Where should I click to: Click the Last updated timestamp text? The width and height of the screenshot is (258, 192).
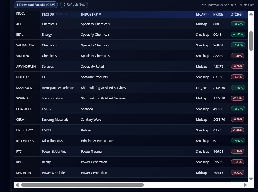click(227, 5)
